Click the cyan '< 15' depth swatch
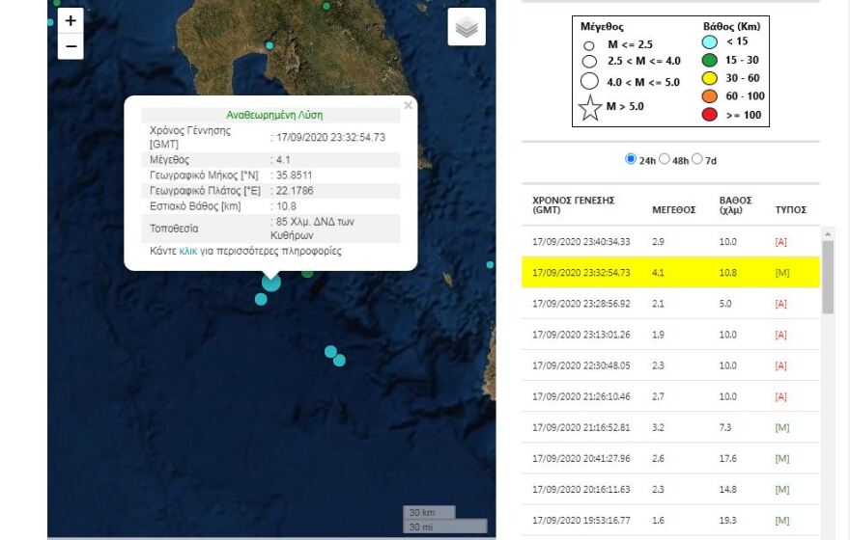The image size is (850, 540). point(709,41)
